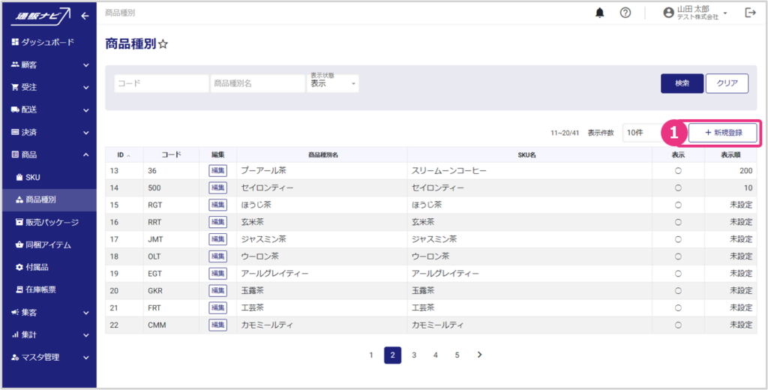Favorite this page with the star icon
Viewport: 768px width, 390px height.
pyautogui.click(x=163, y=45)
